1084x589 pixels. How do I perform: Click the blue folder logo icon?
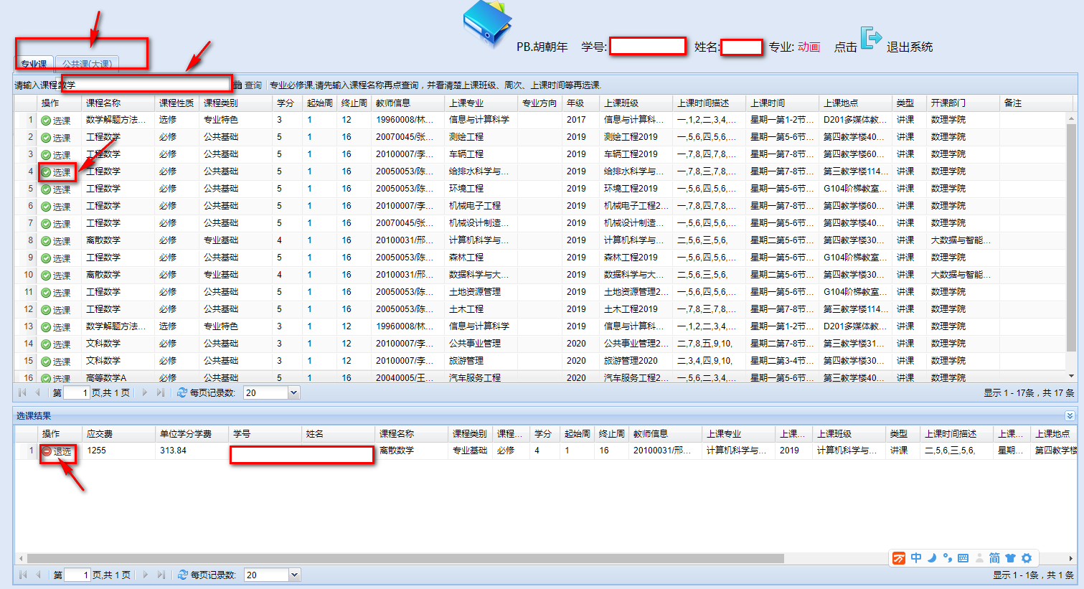[487, 24]
